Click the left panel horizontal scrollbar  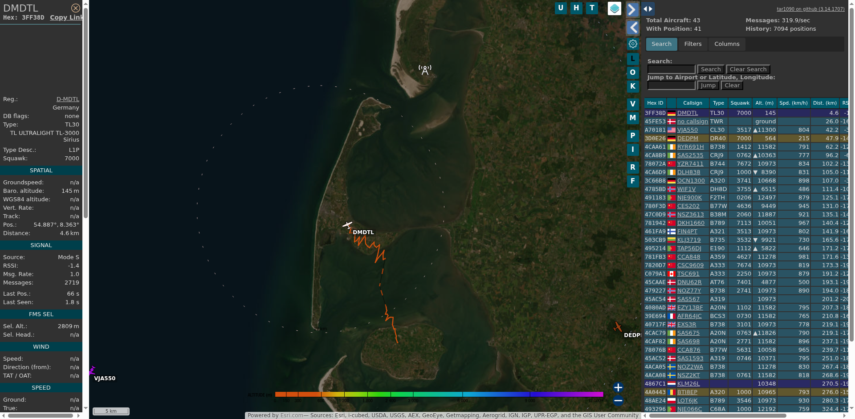[40, 415]
